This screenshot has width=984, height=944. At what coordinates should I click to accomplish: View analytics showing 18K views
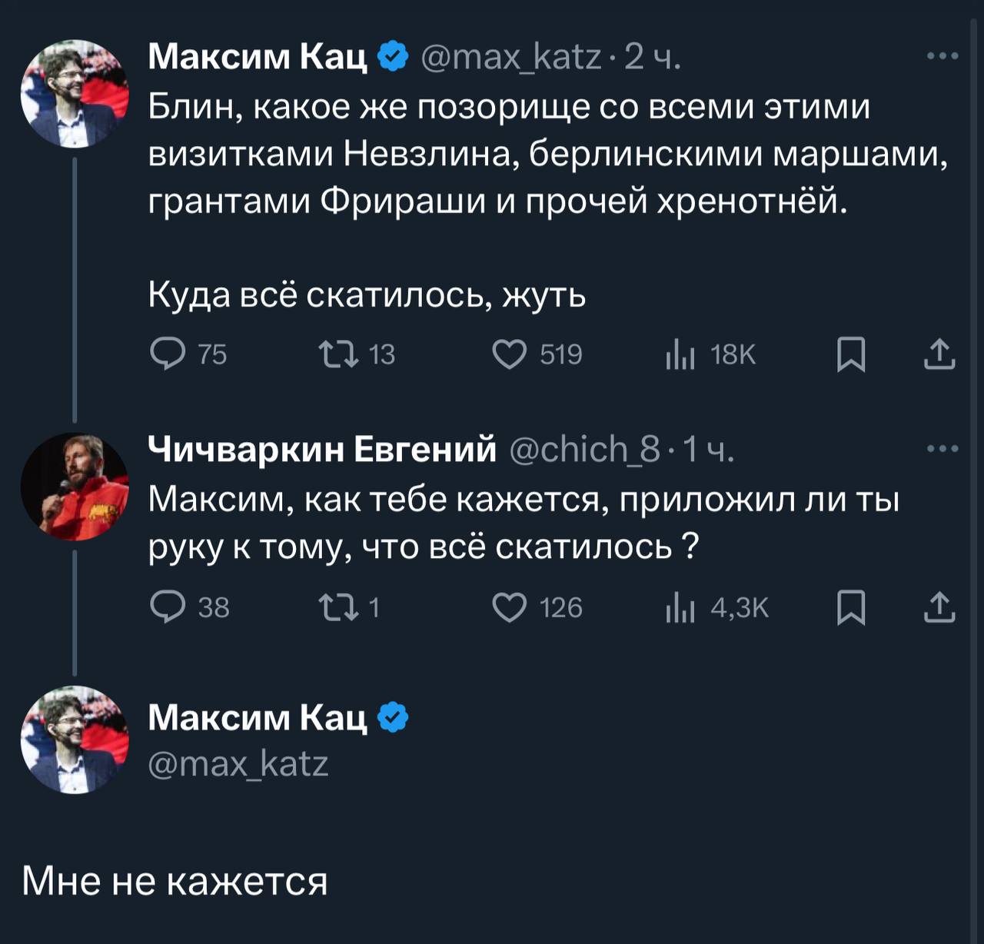[711, 354]
